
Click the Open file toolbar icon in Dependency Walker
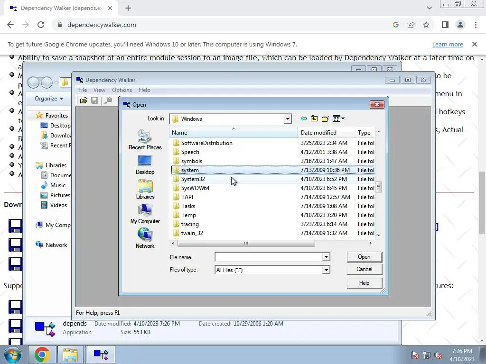coord(84,100)
